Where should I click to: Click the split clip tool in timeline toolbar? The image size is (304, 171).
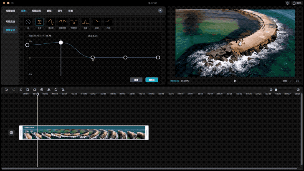(x=20, y=89)
